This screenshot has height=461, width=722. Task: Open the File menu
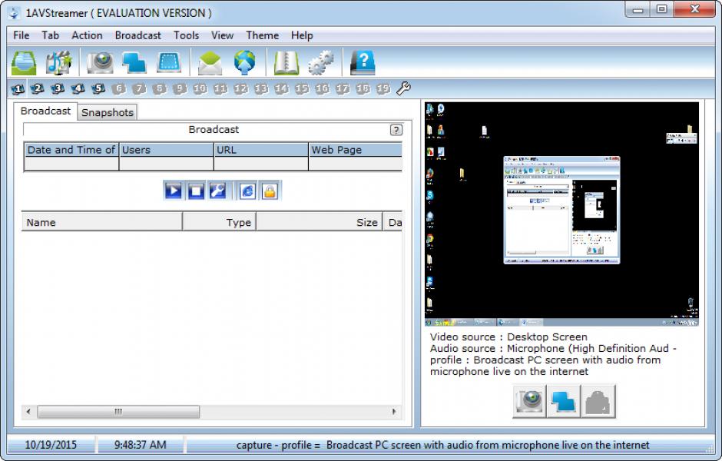click(22, 35)
